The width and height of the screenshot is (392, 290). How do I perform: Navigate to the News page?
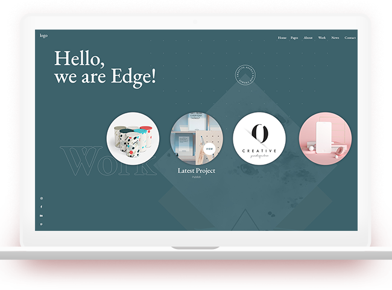coord(335,38)
